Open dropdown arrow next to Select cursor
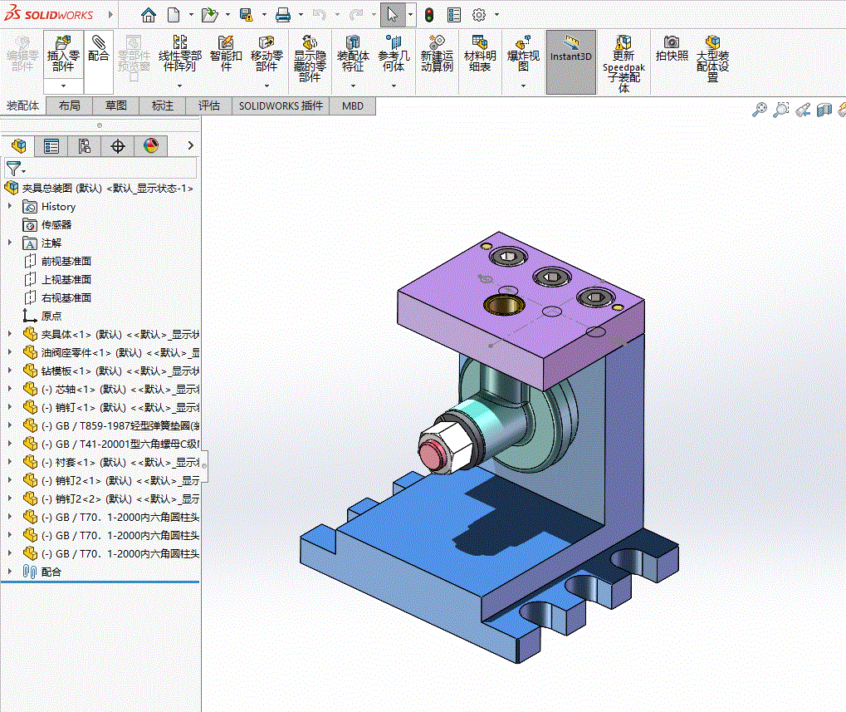 (411, 15)
